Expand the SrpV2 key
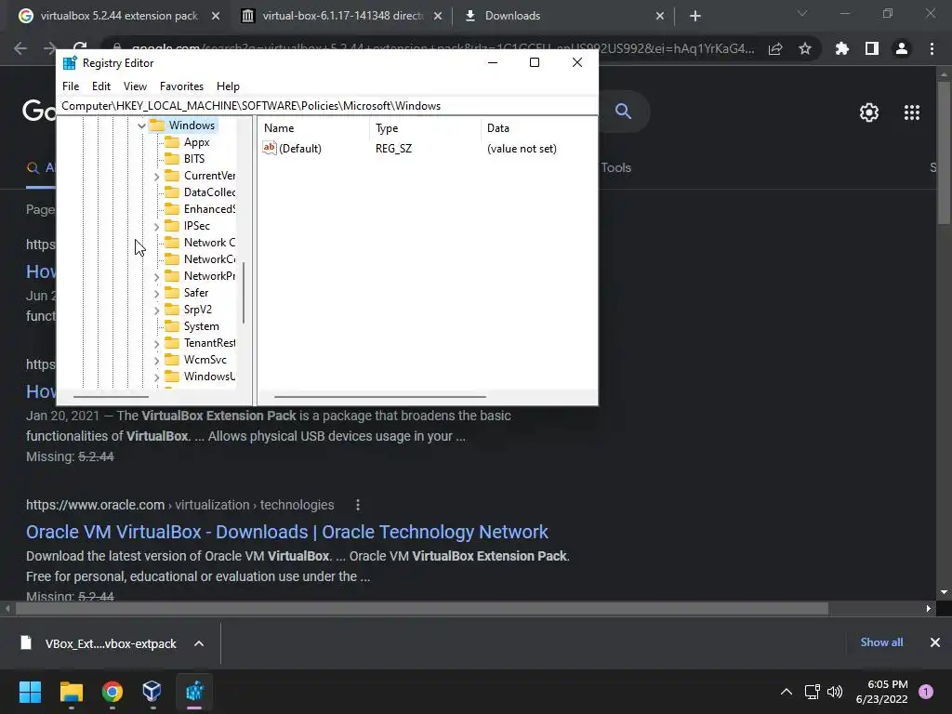 coord(156,311)
